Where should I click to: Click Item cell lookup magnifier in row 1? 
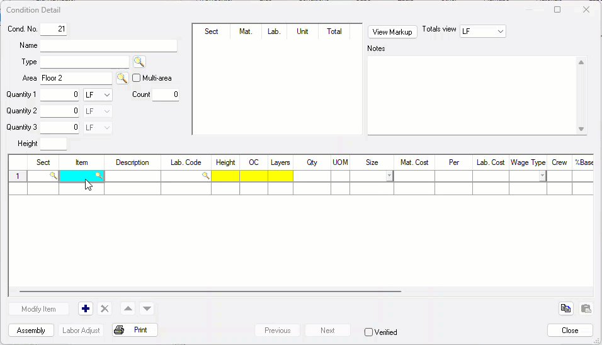tap(99, 176)
